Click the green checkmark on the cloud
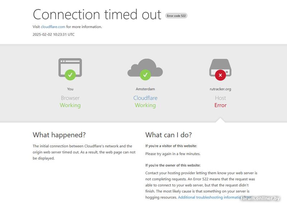 pos(145,75)
